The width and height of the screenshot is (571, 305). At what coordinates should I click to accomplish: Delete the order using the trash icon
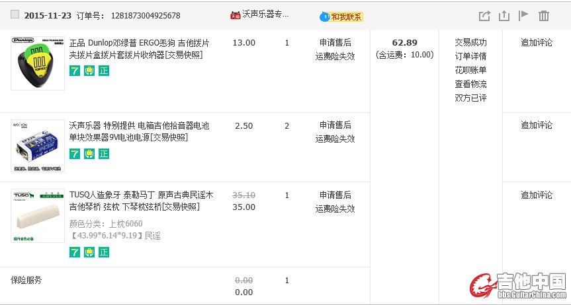click(544, 16)
